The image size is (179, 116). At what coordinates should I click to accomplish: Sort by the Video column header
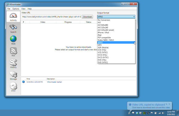point(43,22)
